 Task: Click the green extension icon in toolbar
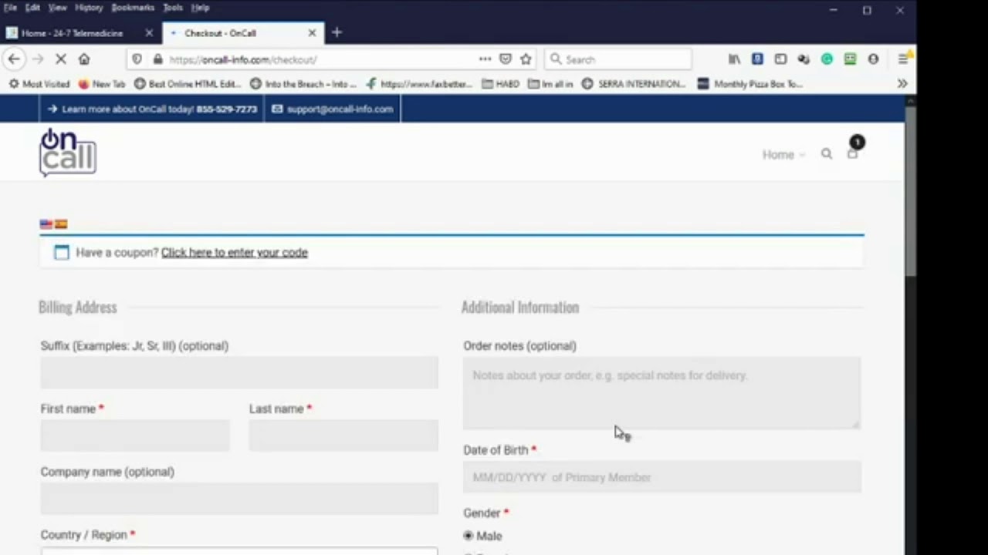coord(827,59)
